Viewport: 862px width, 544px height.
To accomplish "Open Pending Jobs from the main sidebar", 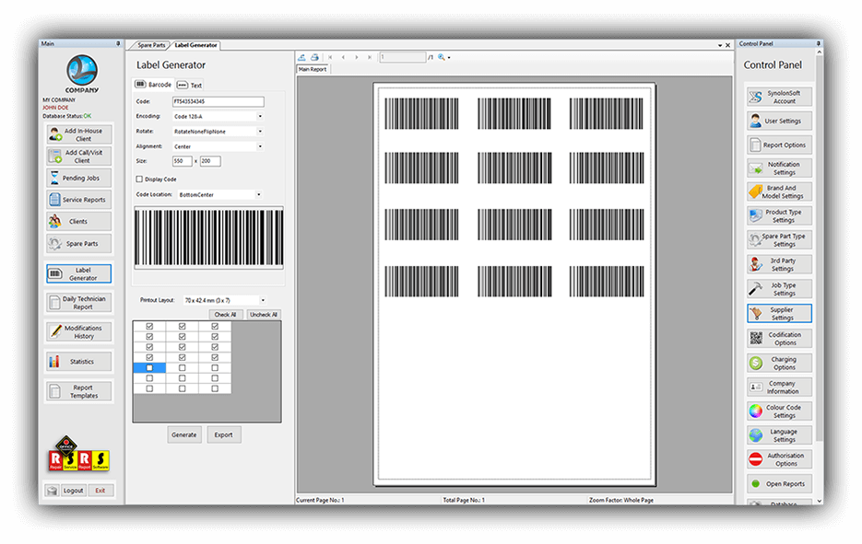I will 78,178.
